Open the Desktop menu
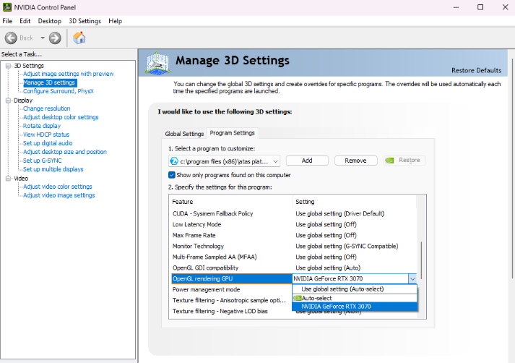The height and width of the screenshot is (363, 515). pyautogui.click(x=50, y=21)
